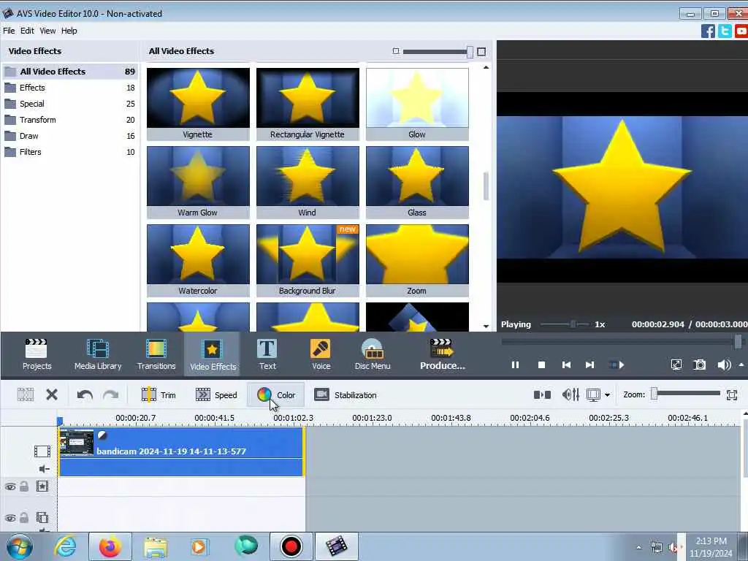The image size is (748, 561).
Task: Click the zoom to fit timeline icon
Action: click(732, 395)
